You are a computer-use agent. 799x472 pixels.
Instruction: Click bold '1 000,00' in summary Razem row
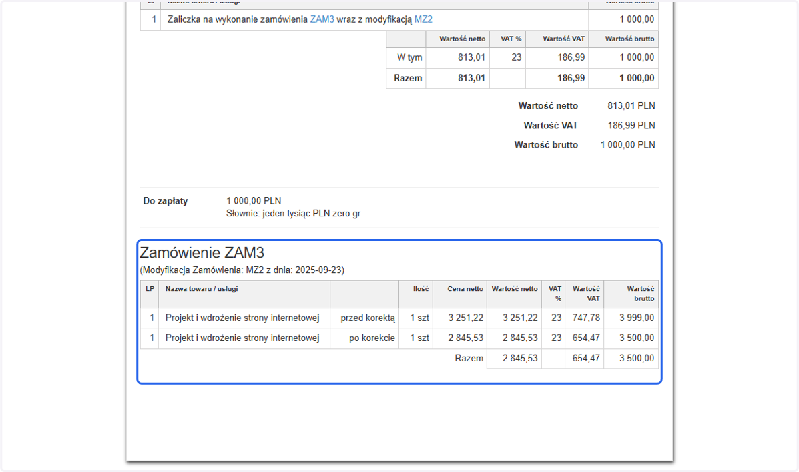pos(637,78)
